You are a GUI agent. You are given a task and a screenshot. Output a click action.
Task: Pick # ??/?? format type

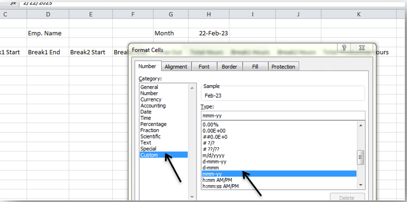(x=279, y=149)
